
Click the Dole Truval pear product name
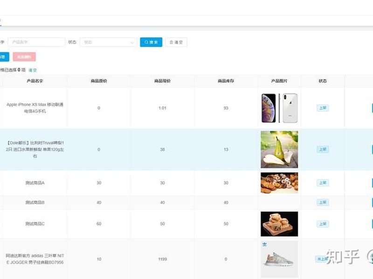pos(35,149)
